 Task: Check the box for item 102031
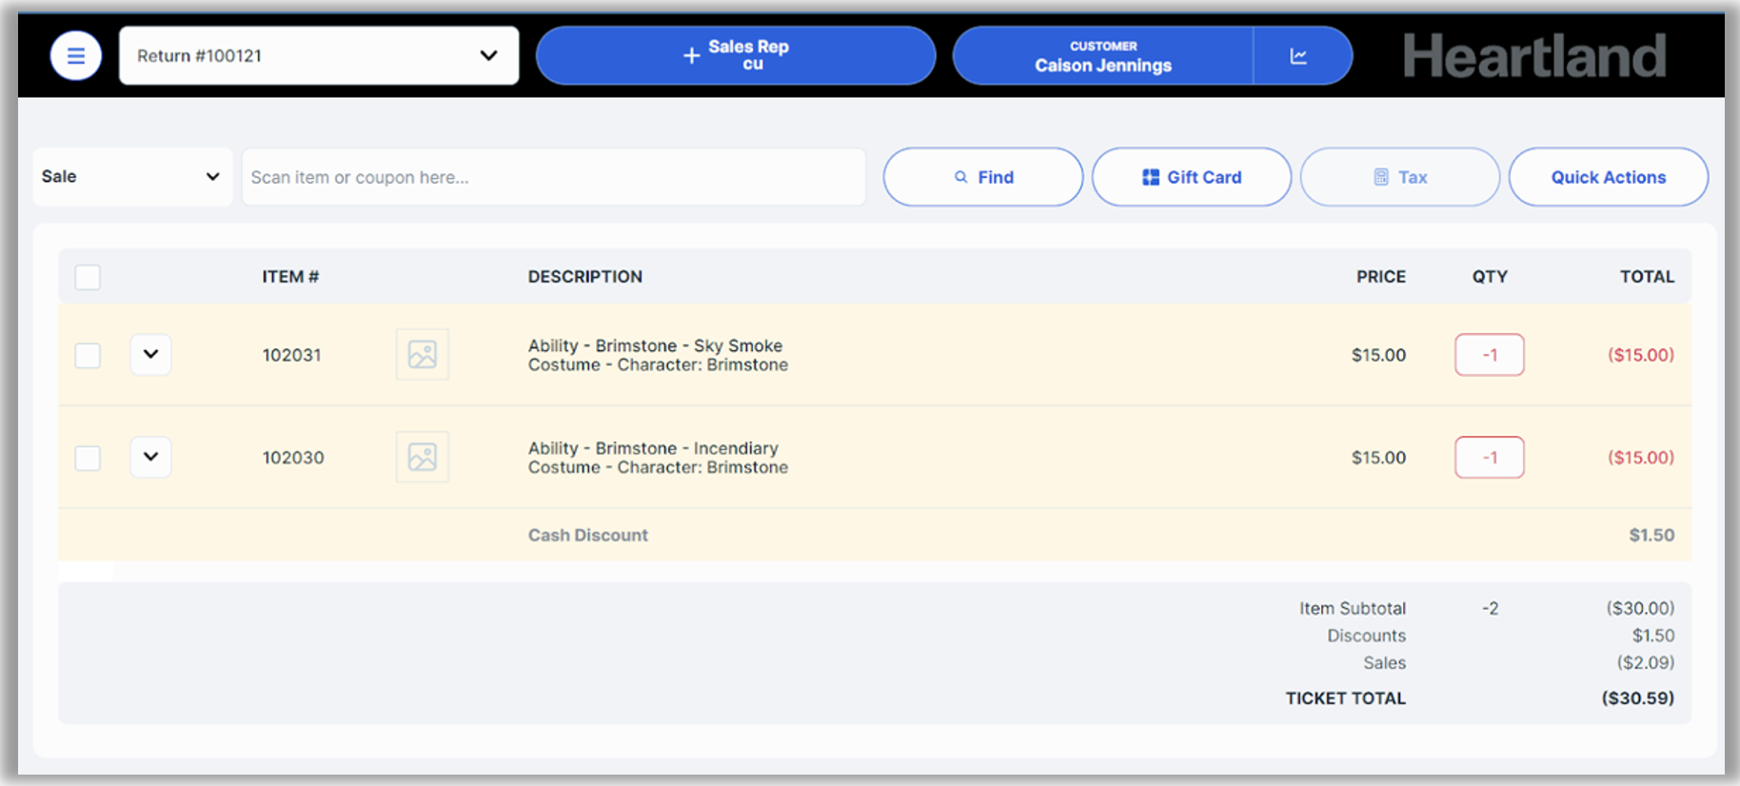[x=88, y=355]
